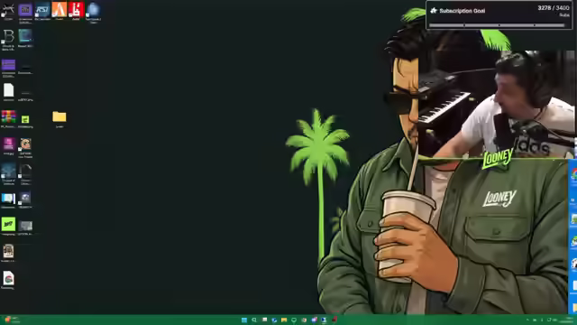Open File Explorer from the taskbar
Viewport: 577px width, 325px height.
[x=284, y=320]
